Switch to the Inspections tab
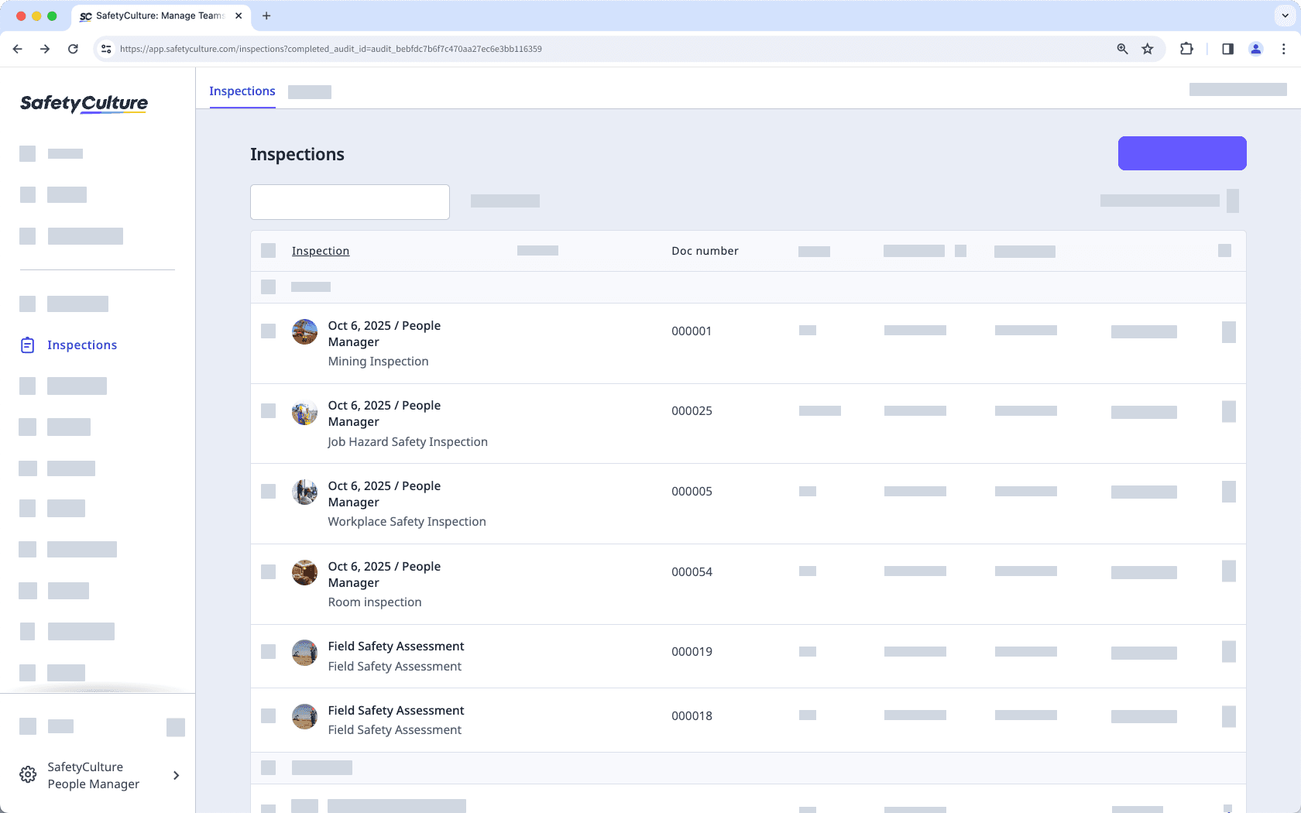This screenshot has width=1301, height=813. pyautogui.click(x=242, y=91)
